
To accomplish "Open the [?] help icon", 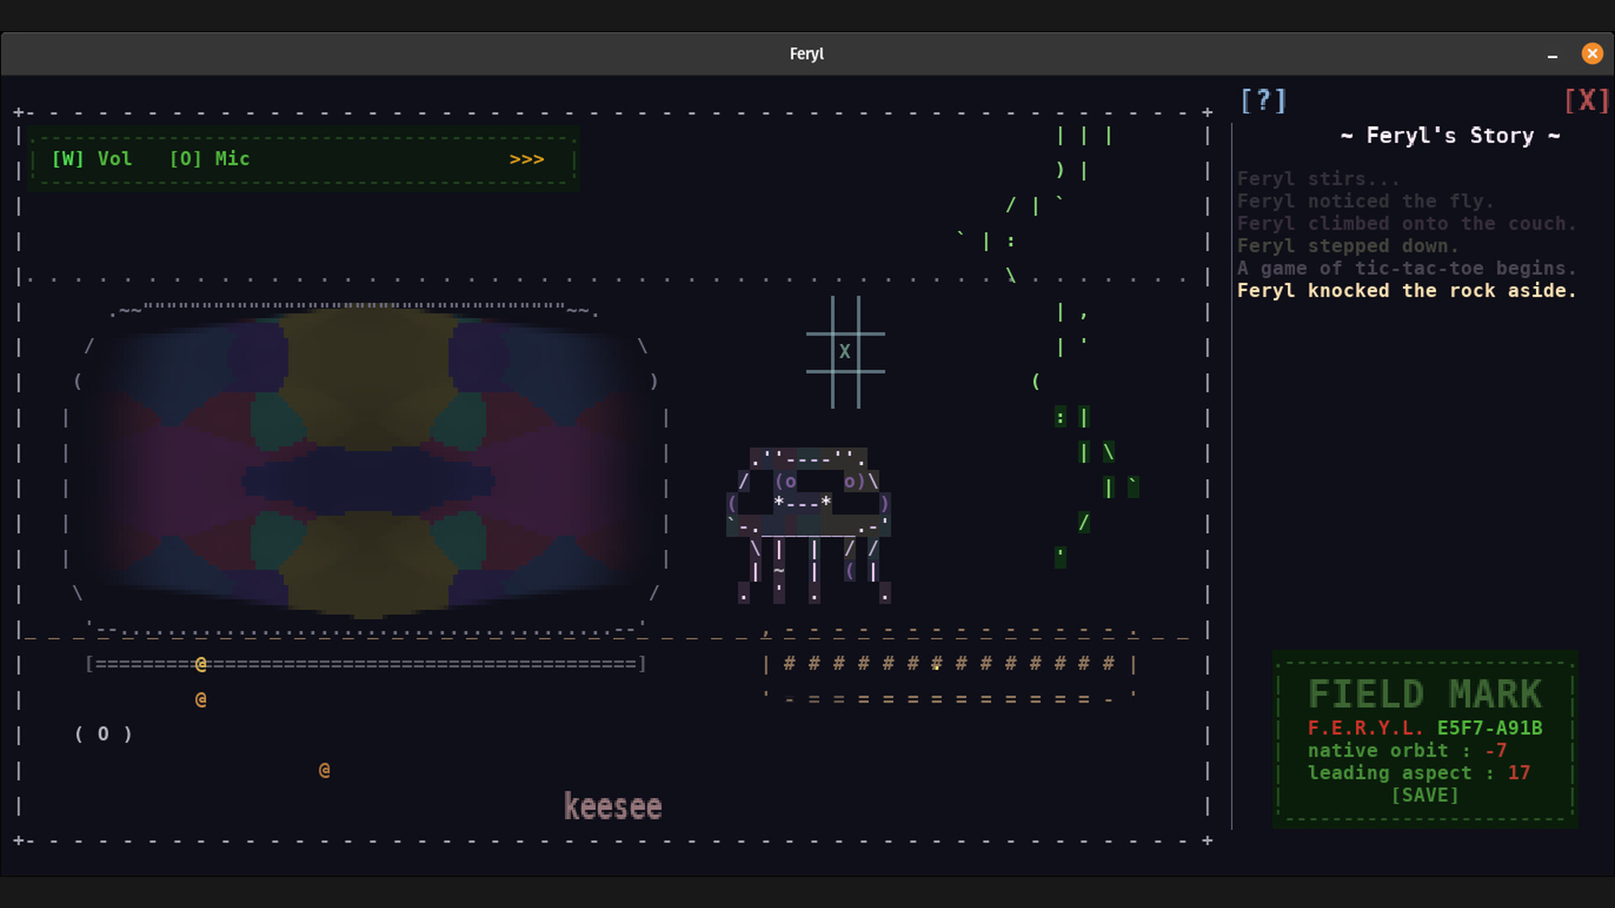I will point(1263,100).
